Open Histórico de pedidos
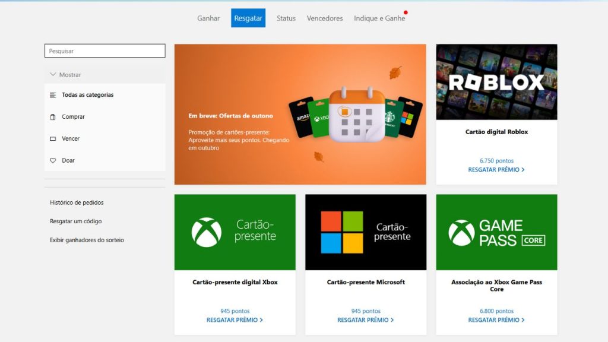The height and width of the screenshot is (342, 608). (77, 202)
